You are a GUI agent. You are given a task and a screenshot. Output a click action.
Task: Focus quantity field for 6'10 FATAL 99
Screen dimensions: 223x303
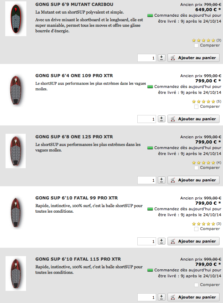coord(147,241)
